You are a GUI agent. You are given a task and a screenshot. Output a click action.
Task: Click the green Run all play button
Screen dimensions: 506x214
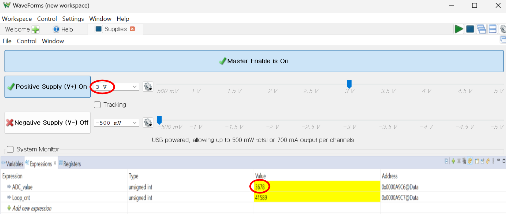pyautogui.click(x=459, y=29)
